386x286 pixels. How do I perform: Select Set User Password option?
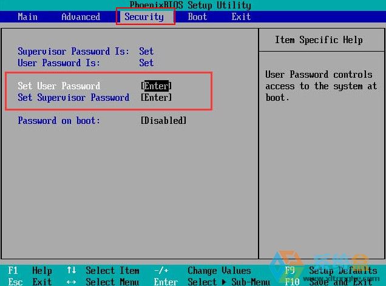pyautogui.click(x=59, y=86)
